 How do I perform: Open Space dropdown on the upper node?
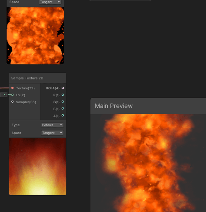(50, 2)
